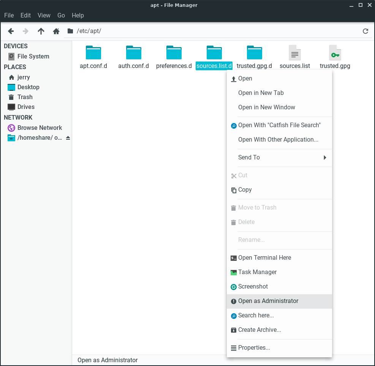Reload the folder with the refresh icon

pos(366,31)
